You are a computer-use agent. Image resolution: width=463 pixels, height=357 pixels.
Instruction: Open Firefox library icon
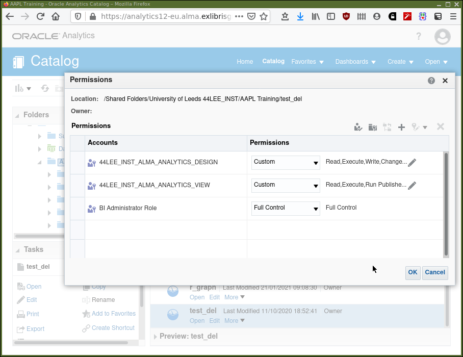pyautogui.click(x=316, y=16)
